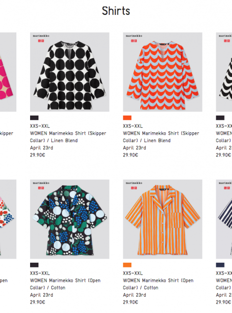Select black swatch under partially visible wave shirt
The image size is (232, 313).
[x=220, y=118]
